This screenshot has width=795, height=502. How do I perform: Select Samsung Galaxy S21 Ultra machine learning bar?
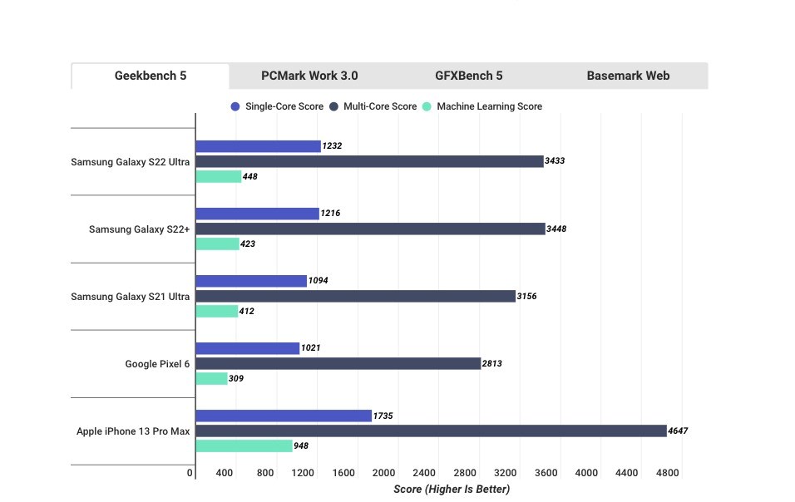(x=217, y=312)
